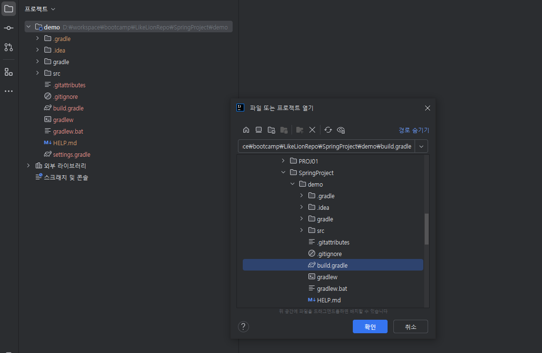Select build.gradle in the dialog tree

coord(333,265)
